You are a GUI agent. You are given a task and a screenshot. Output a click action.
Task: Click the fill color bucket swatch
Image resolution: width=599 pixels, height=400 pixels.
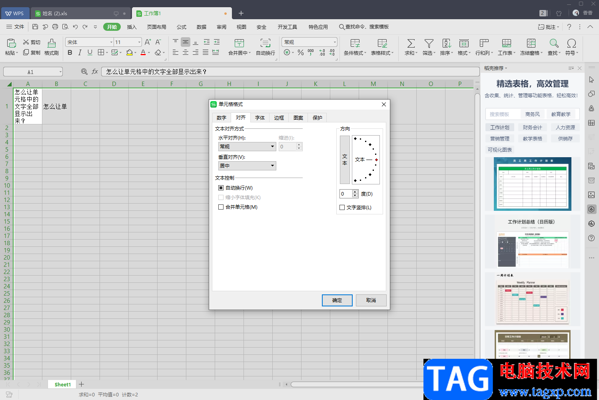click(129, 52)
